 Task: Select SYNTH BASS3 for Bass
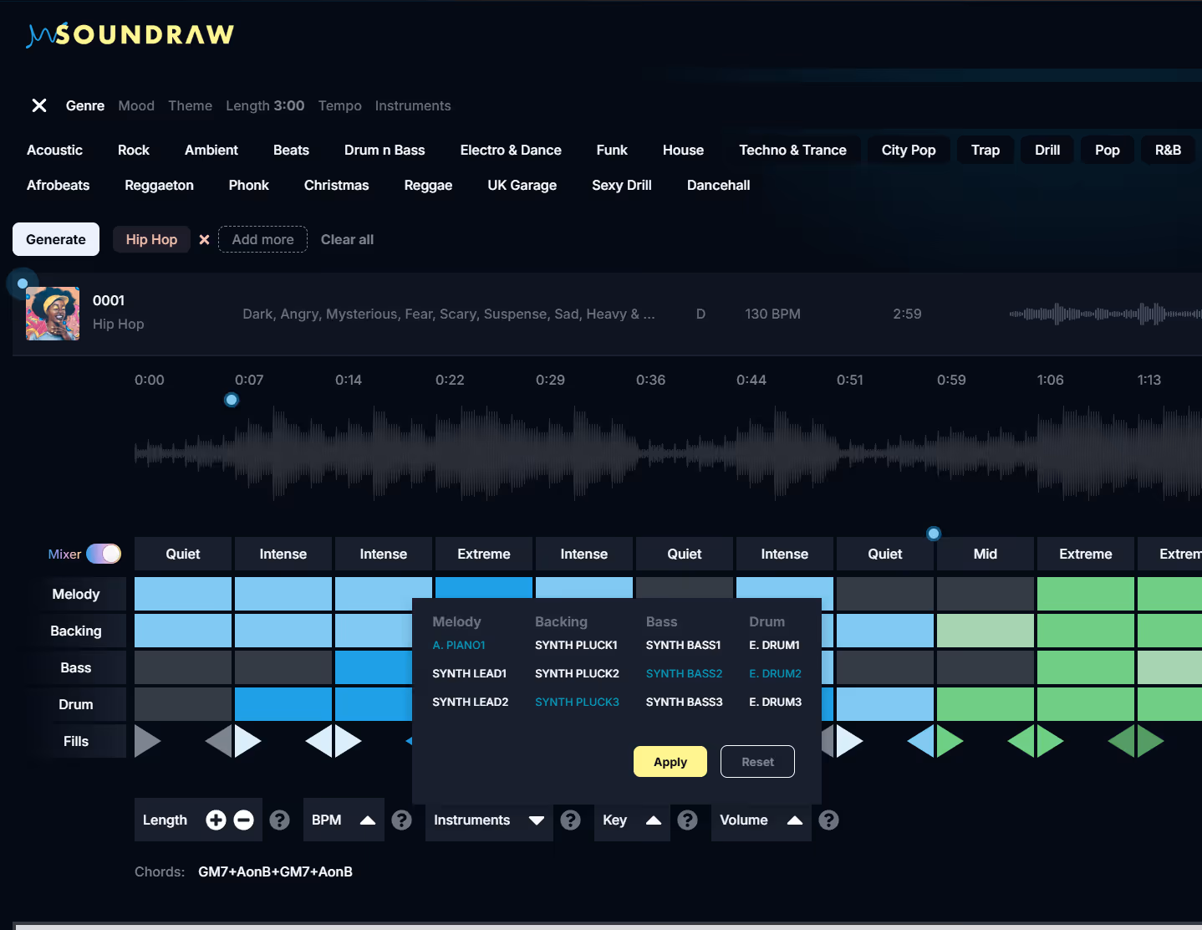(x=684, y=702)
